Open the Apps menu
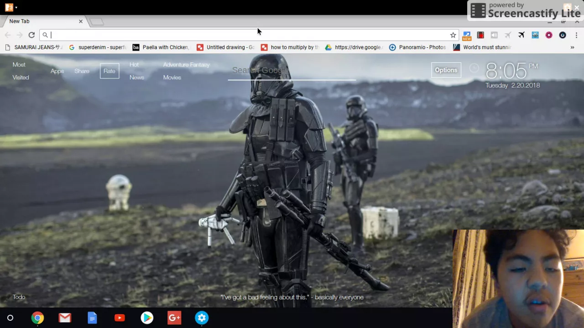 point(57,71)
